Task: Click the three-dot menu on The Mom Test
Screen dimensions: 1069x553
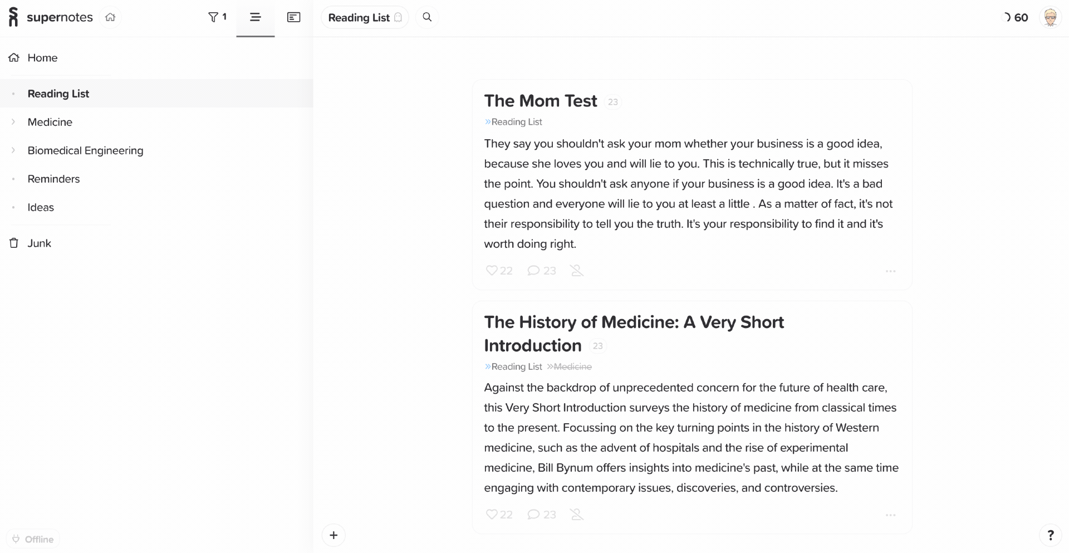Action: 890,271
